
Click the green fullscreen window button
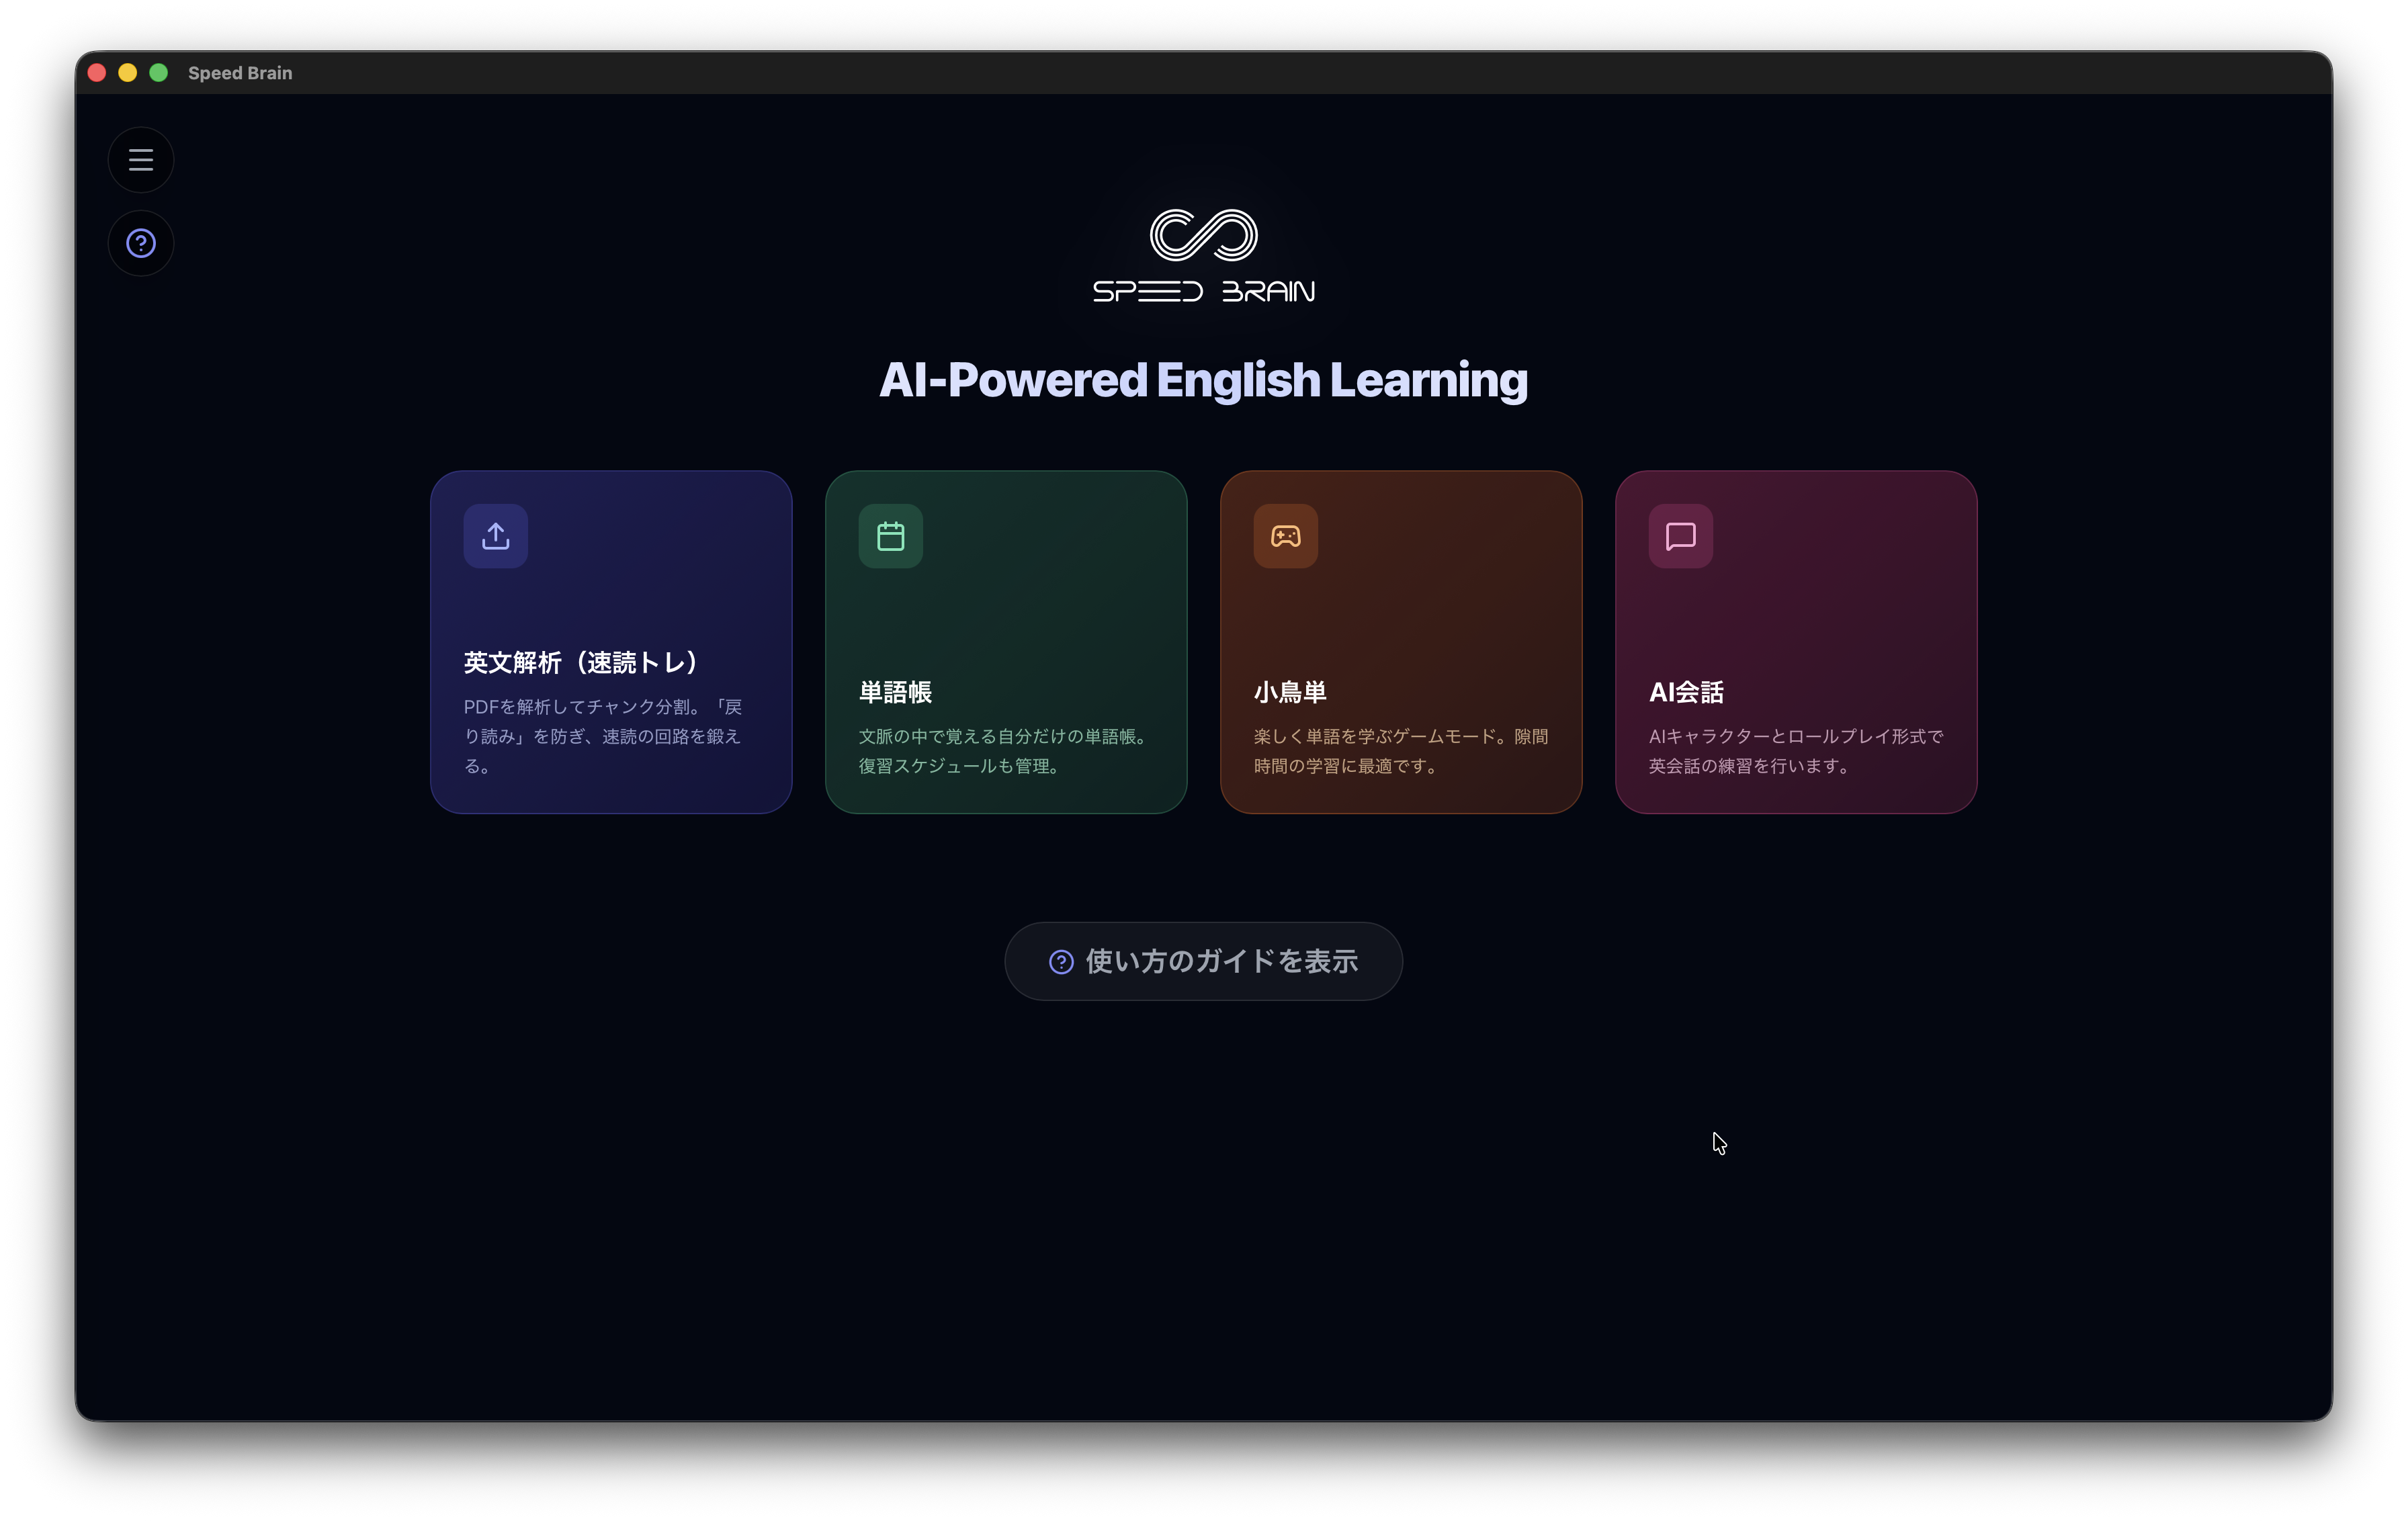[x=158, y=73]
